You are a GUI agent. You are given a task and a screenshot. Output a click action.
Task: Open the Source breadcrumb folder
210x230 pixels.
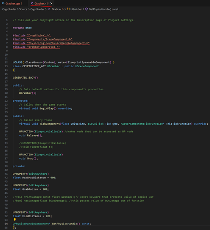[23, 9]
